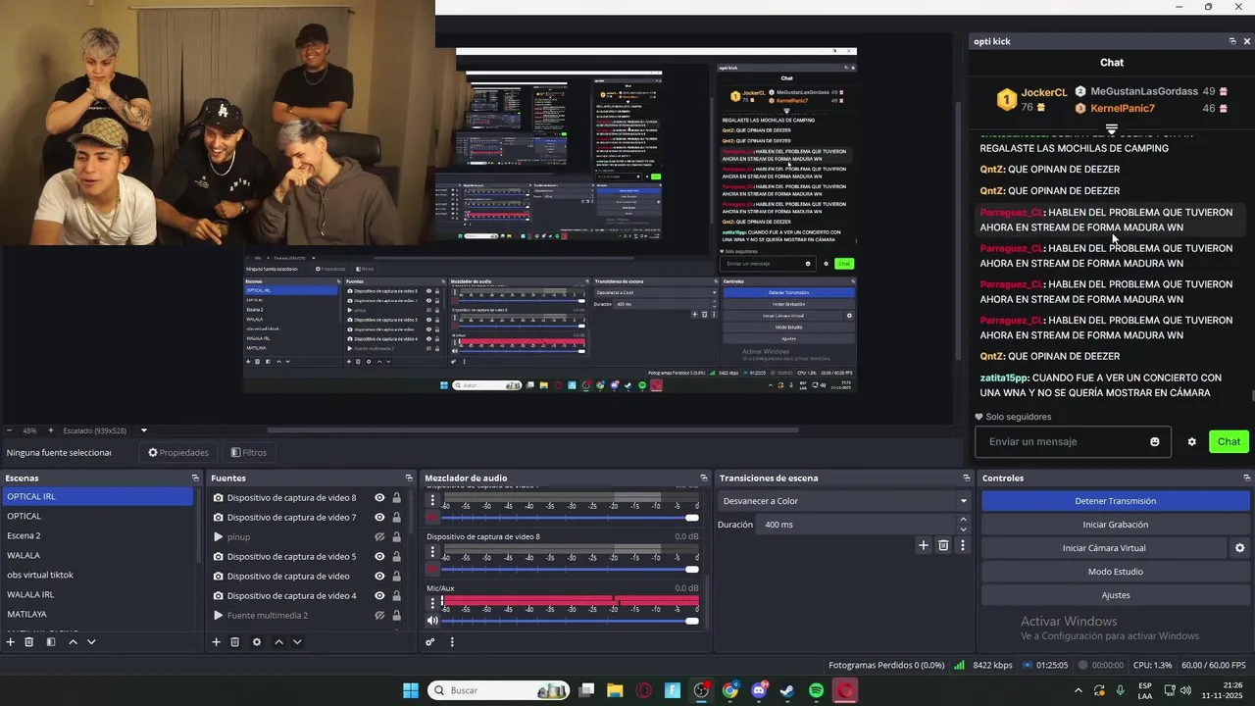Open preview scaling dropdown next to Escalado
The image size is (1255, 706).
tap(144, 430)
